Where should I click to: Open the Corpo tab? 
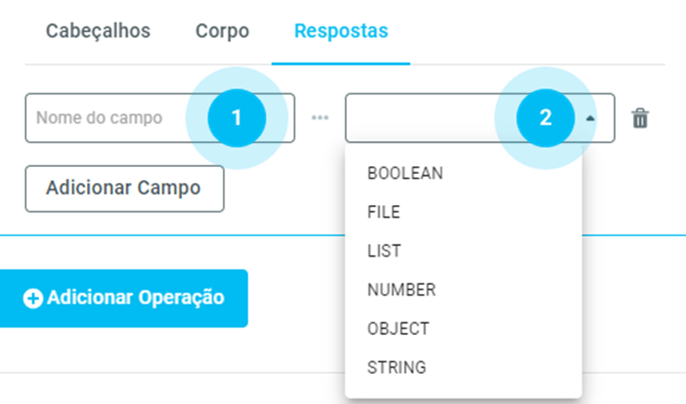click(222, 31)
